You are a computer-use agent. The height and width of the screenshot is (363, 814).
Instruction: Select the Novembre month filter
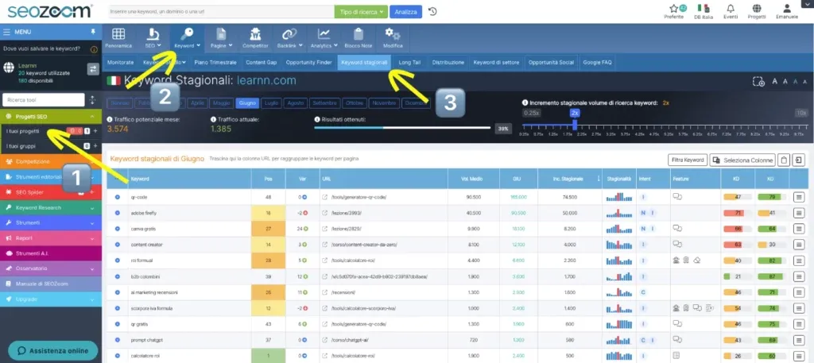click(385, 103)
